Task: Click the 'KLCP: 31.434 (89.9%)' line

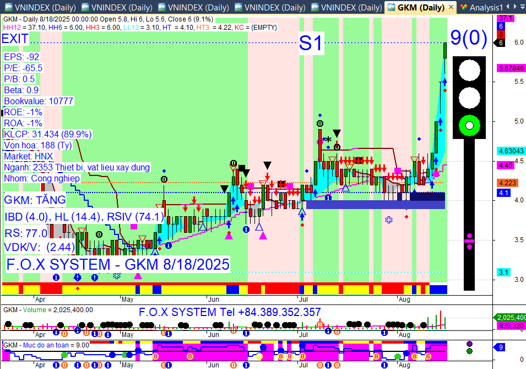Action: tap(47, 134)
